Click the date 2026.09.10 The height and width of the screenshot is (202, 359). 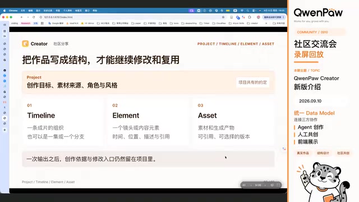tap(310, 101)
